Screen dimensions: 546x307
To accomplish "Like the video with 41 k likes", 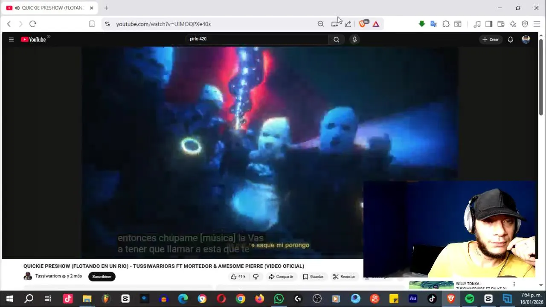I will point(238,277).
